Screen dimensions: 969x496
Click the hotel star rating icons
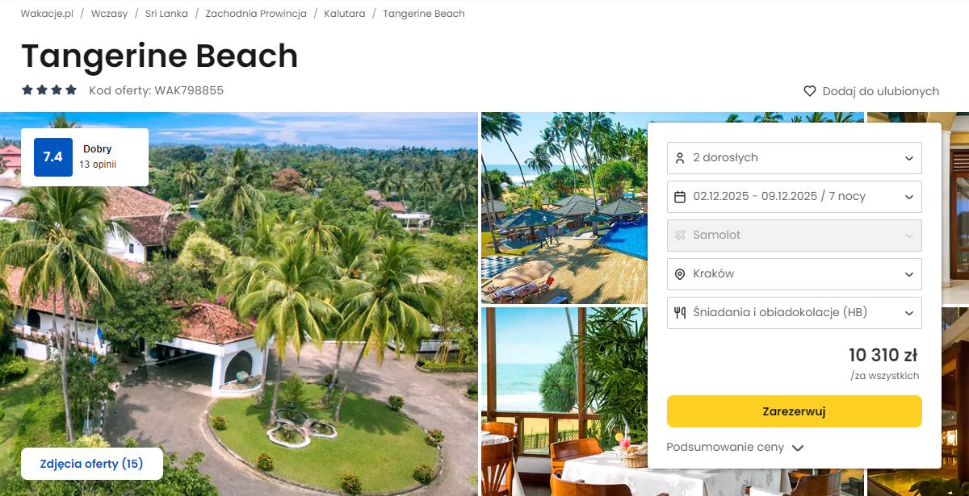[x=49, y=90]
